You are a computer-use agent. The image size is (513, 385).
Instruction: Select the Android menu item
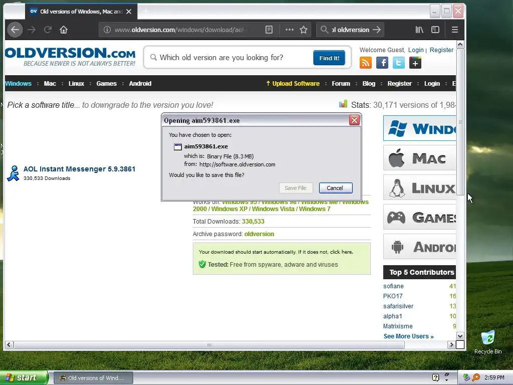click(x=140, y=84)
